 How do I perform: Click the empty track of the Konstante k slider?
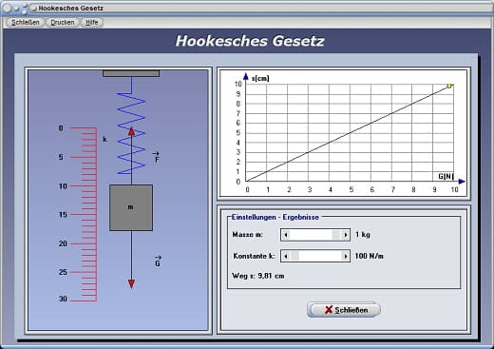click(320, 256)
